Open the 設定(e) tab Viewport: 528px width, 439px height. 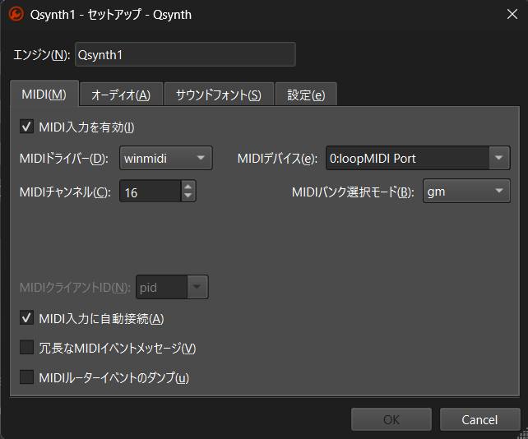tap(306, 95)
